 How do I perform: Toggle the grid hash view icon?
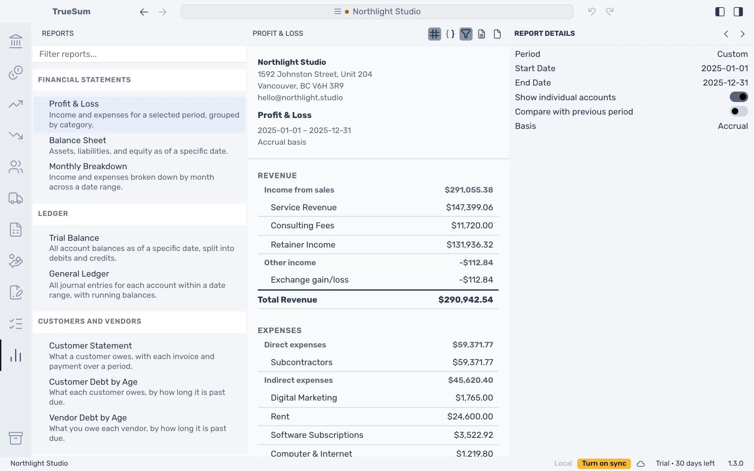click(x=434, y=34)
